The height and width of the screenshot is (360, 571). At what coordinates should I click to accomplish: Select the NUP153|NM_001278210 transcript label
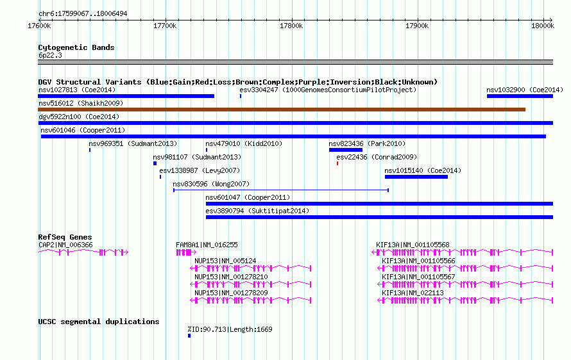click(231, 277)
